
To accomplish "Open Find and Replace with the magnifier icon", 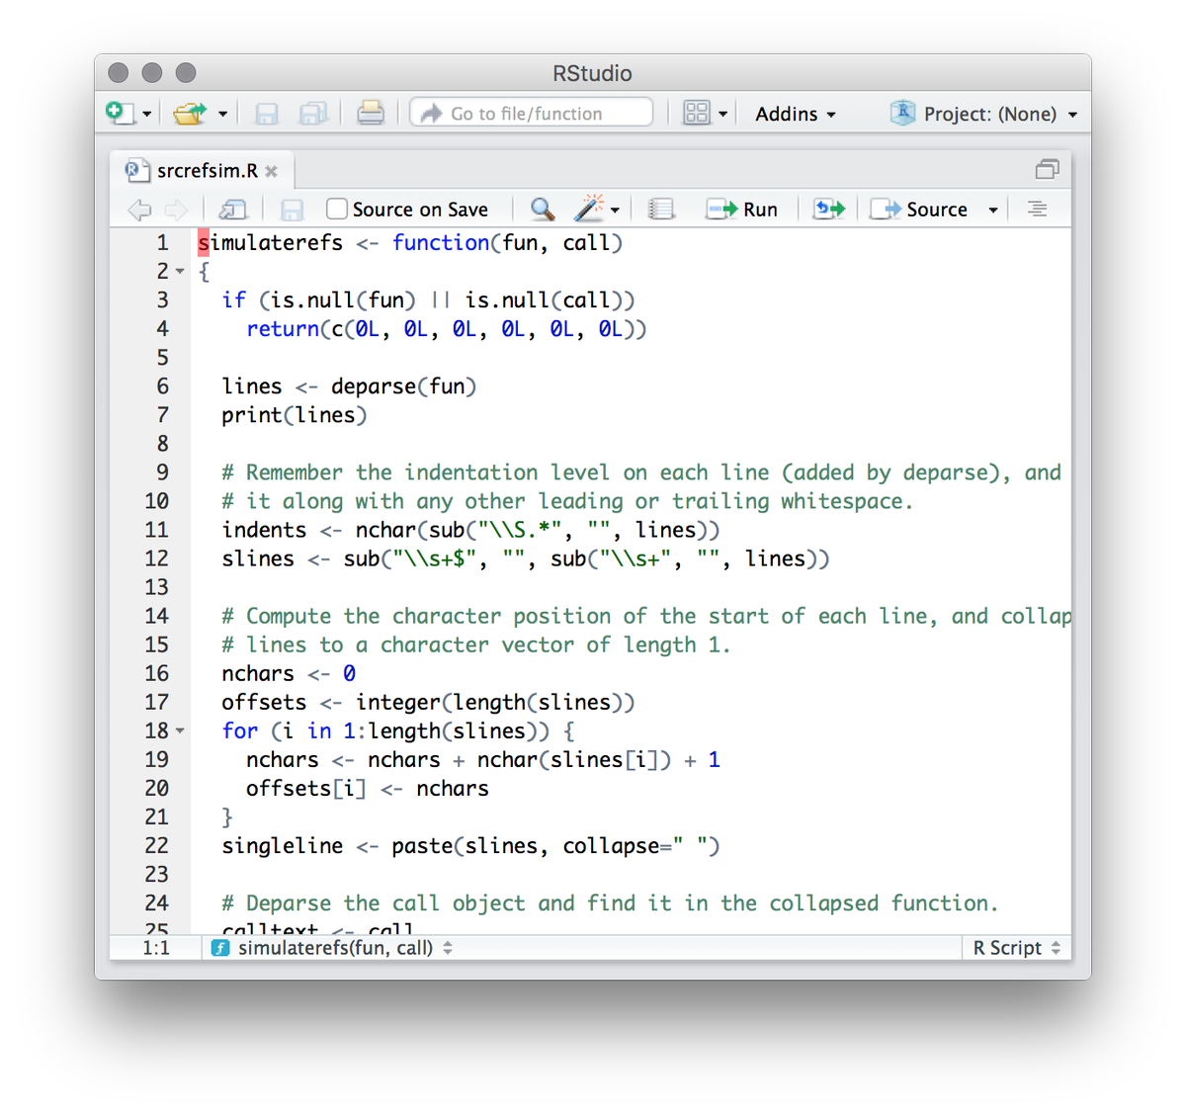I will tap(541, 209).
